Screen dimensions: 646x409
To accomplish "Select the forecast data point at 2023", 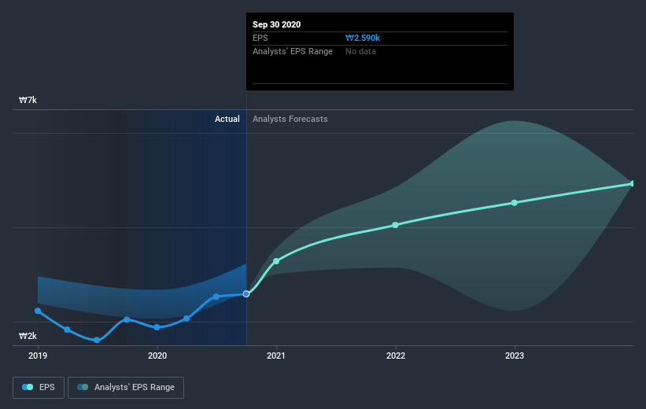I will (x=514, y=203).
